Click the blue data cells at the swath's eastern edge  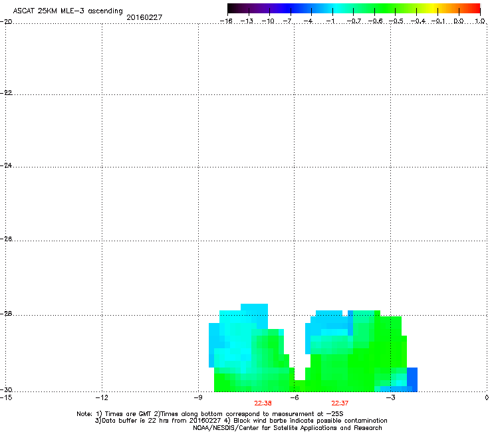pos(412,379)
